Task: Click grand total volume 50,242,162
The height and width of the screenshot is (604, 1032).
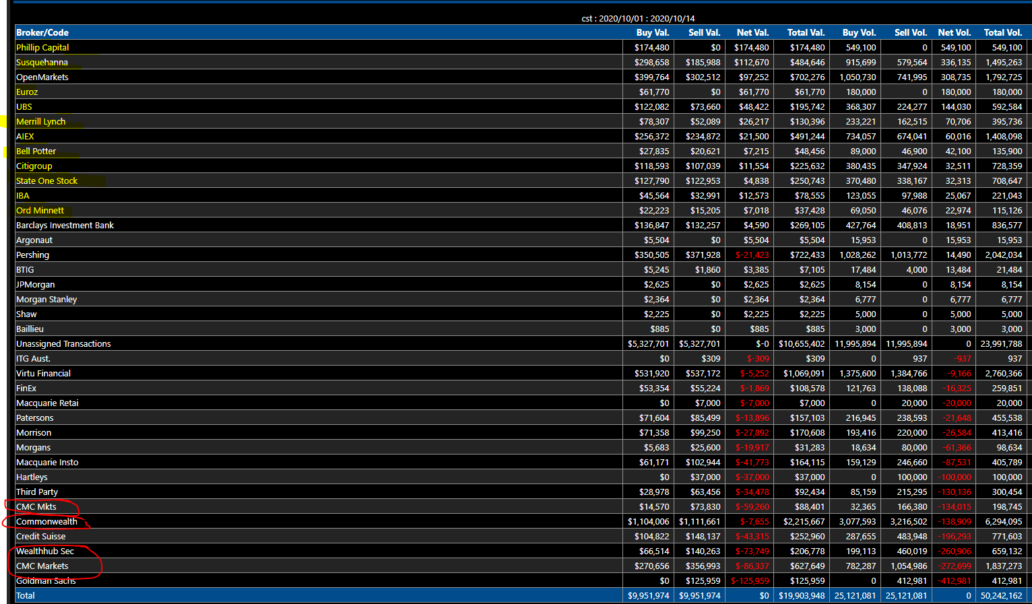Action: pyautogui.click(x=1001, y=595)
